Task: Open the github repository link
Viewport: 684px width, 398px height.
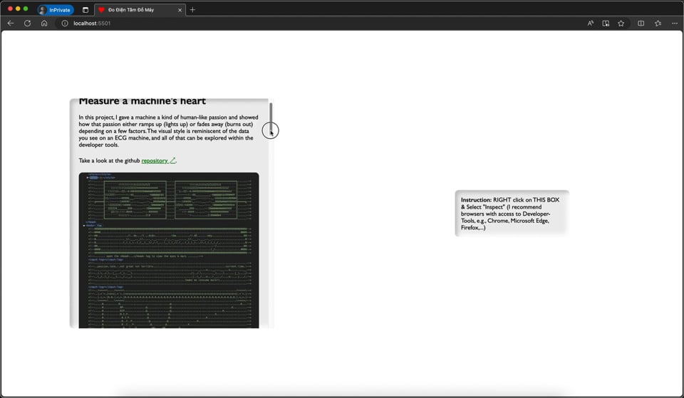Action: [x=158, y=160]
